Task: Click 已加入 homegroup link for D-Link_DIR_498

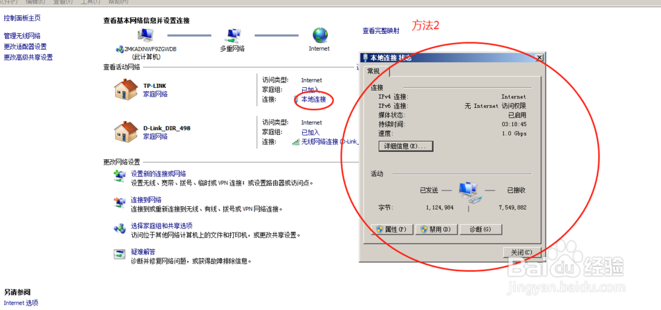Action: 310,132
